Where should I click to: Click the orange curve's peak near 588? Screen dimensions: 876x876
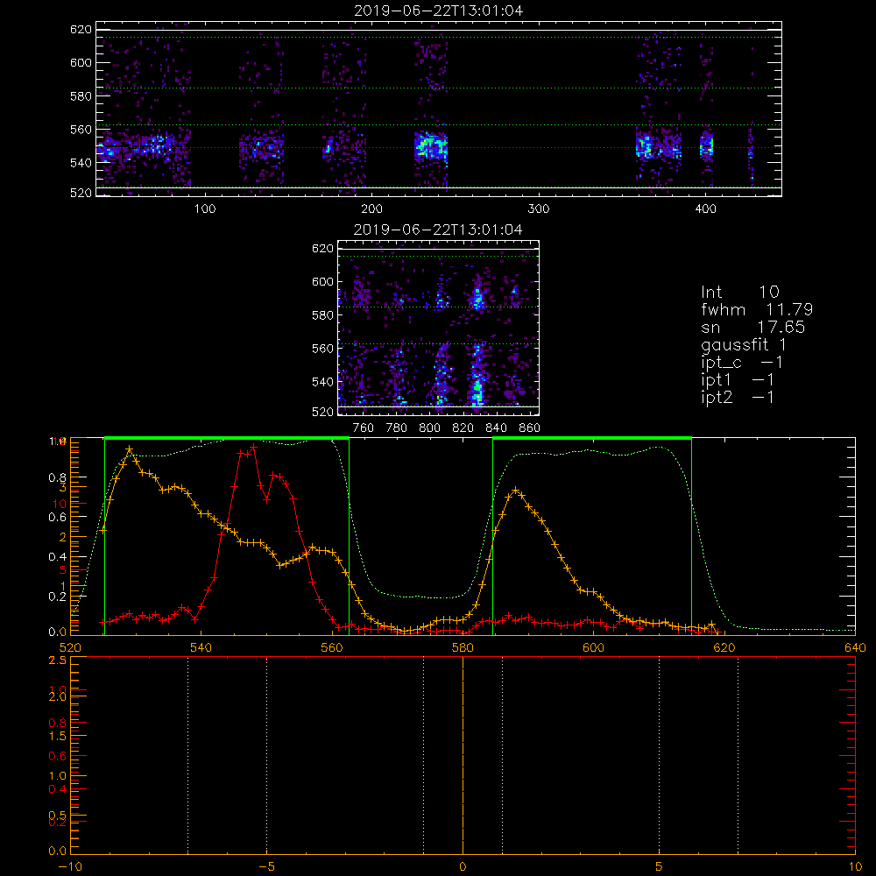515,491
